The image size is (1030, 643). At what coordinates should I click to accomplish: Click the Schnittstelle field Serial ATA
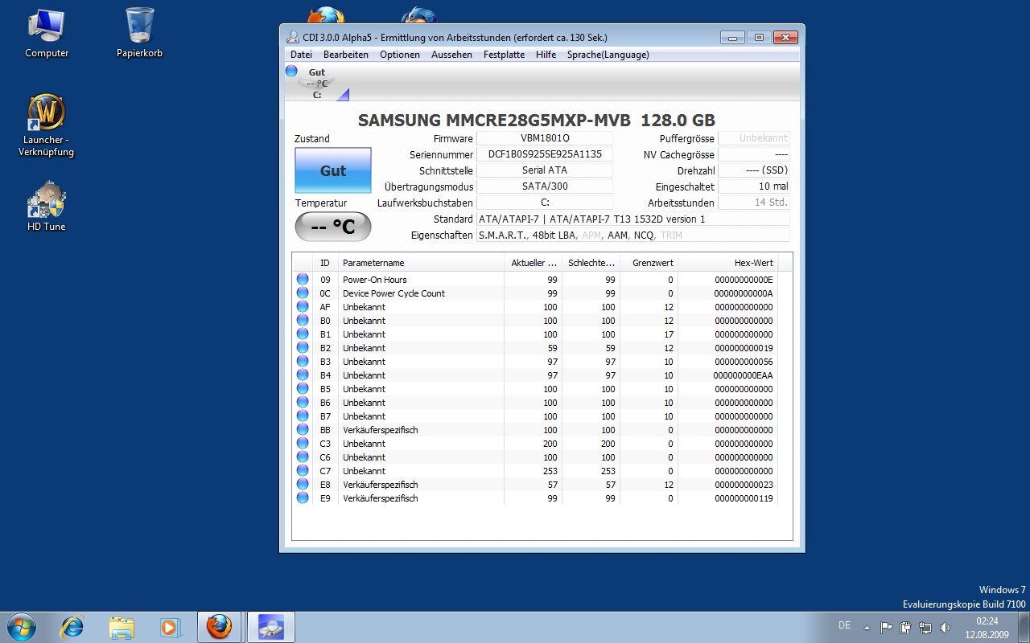[545, 170]
